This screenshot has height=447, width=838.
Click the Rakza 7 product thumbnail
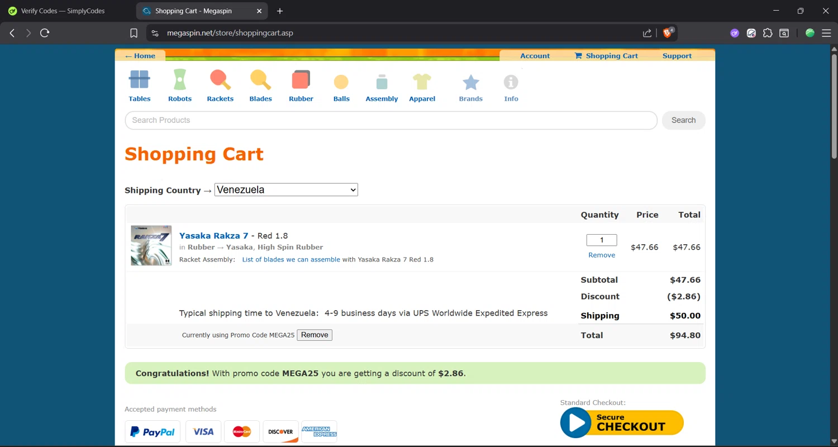click(151, 245)
